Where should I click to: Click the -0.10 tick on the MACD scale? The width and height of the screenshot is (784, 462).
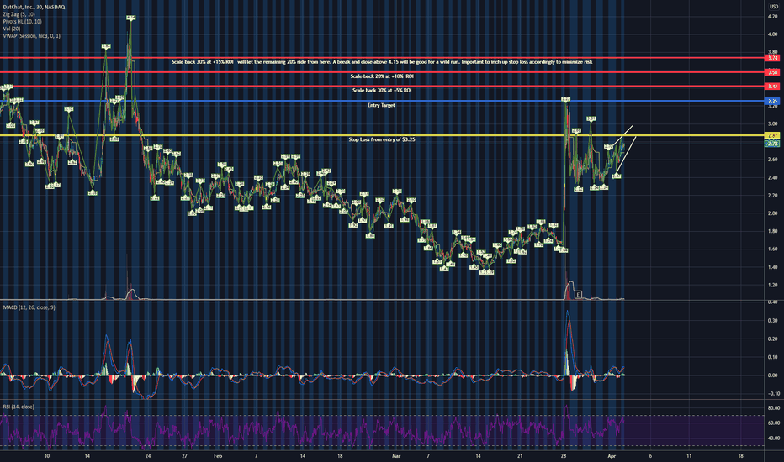772,394
